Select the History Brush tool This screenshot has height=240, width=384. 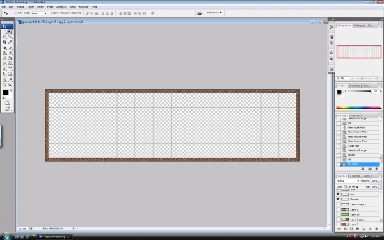click(10, 53)
